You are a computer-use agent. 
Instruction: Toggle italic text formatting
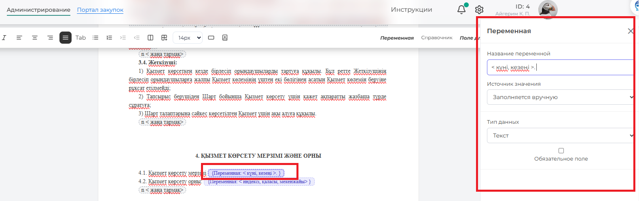(4, 38)
